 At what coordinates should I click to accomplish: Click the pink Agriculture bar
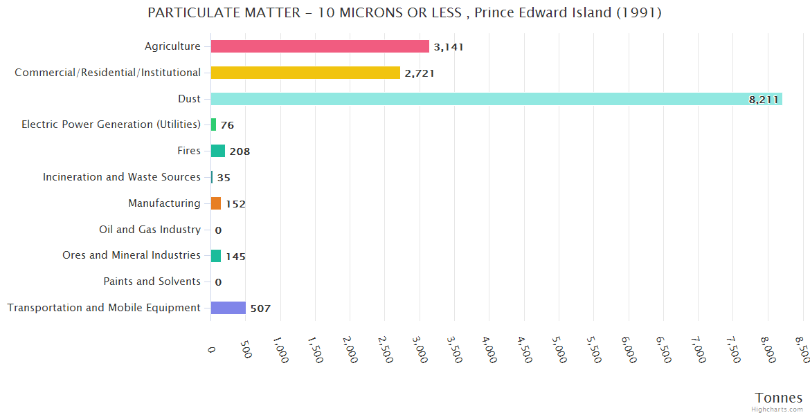tap(320, 46)
